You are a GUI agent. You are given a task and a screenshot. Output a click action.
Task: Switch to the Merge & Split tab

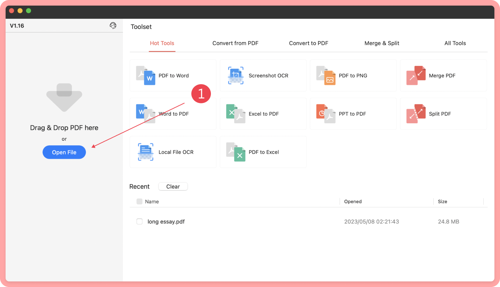click(x=382, y=43)
